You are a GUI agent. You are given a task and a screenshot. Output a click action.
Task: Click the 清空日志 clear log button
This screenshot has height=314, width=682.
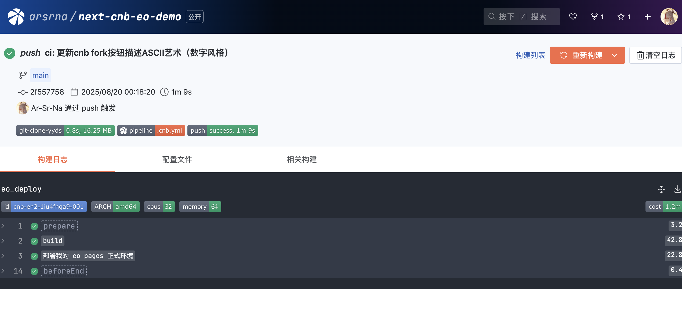pyautogui.click(x=656, y=55)
